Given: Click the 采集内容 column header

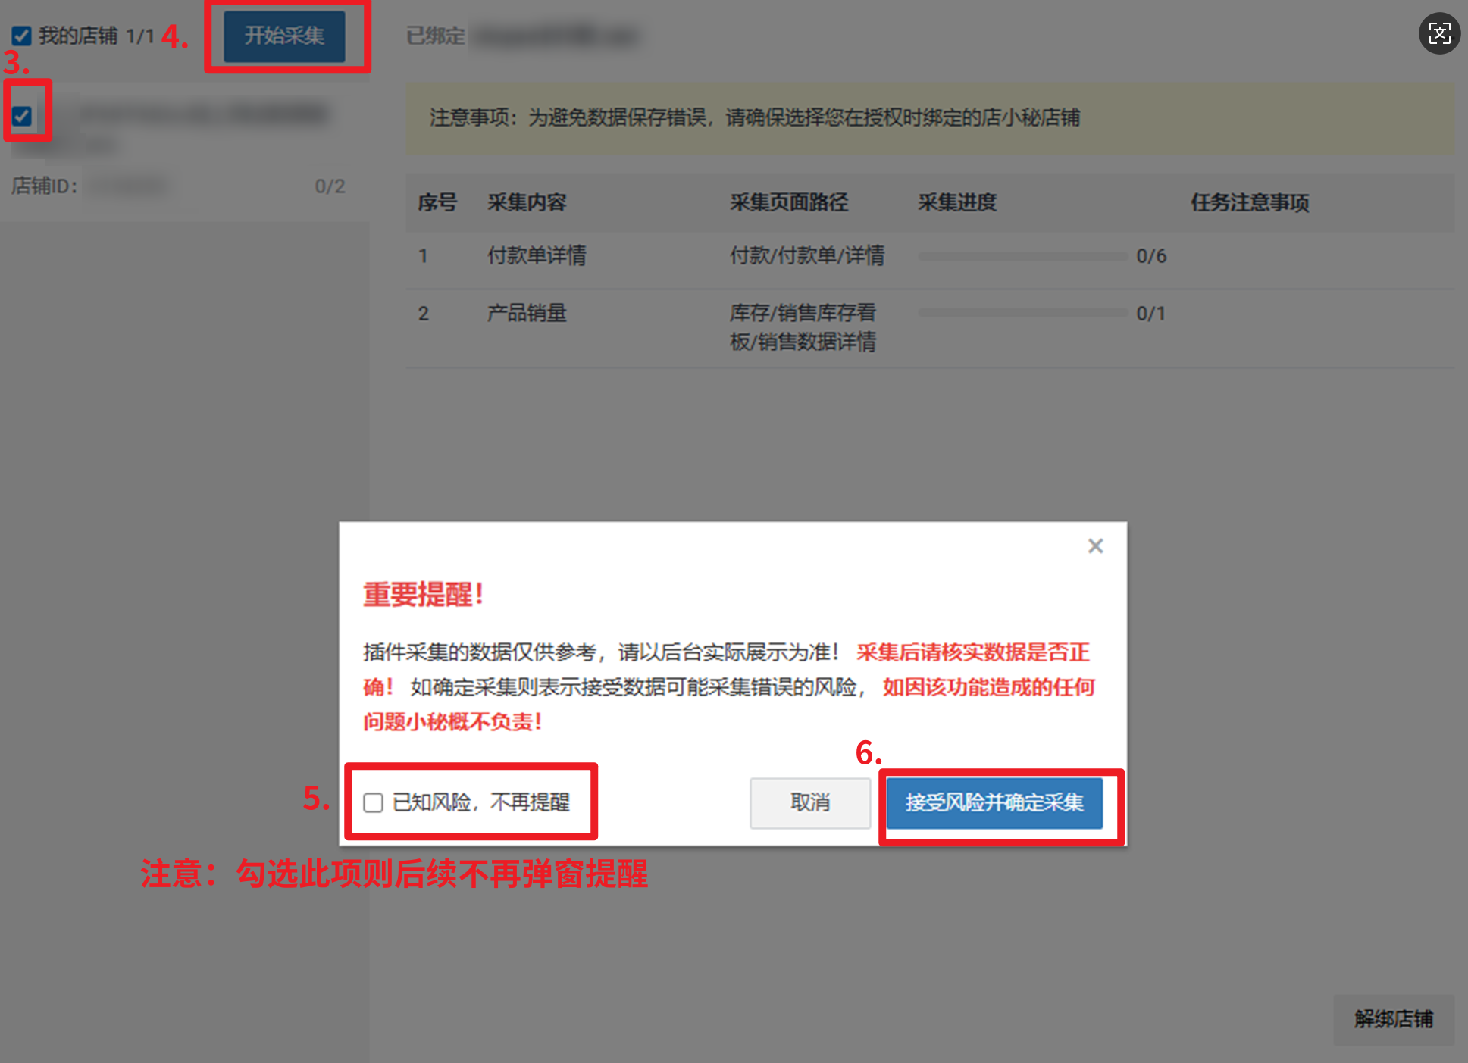Looking at the screenshot, I should pos(527,202).
